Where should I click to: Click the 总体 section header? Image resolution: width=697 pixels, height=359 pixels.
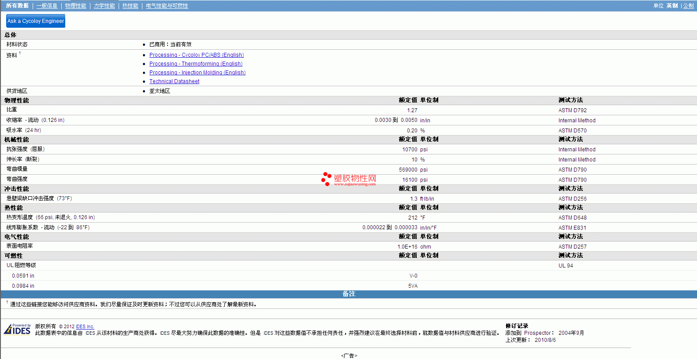click(11, 35)
